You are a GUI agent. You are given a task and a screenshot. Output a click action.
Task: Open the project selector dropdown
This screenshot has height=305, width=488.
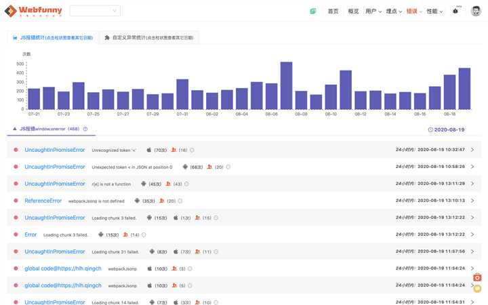[x=95, y=11]
